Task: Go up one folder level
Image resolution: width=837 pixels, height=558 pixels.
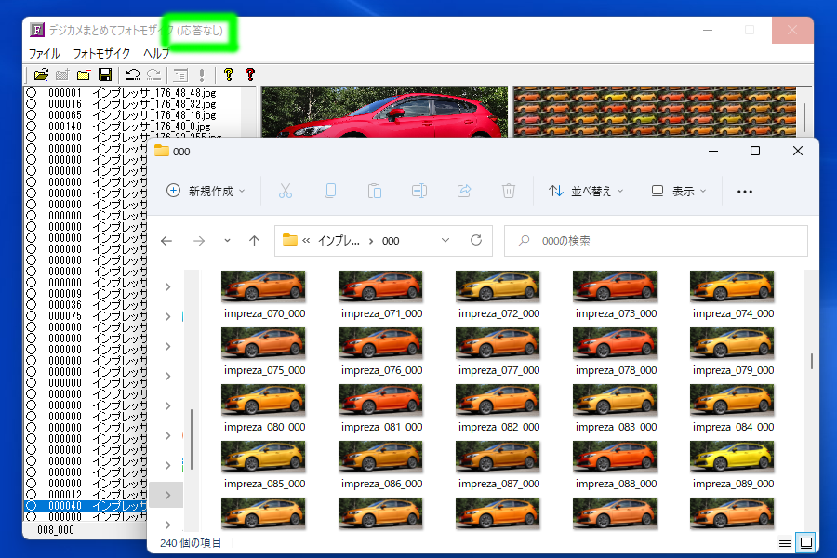Action: pyautogui.click(x=254, y=240)
